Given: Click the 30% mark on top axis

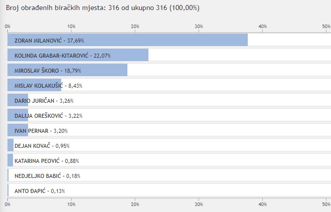Looking at the screenshot, I should pos(199,26).
